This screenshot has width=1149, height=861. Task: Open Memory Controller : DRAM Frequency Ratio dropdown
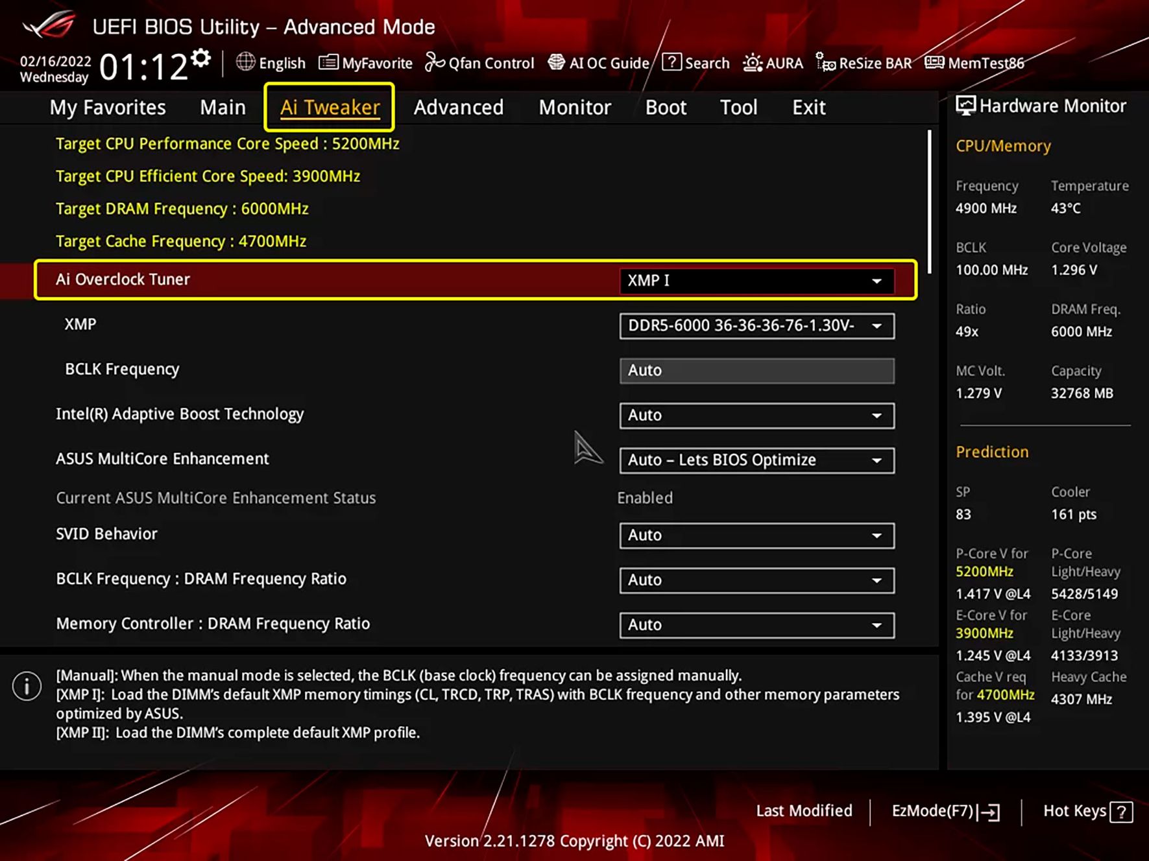point(756,625)
